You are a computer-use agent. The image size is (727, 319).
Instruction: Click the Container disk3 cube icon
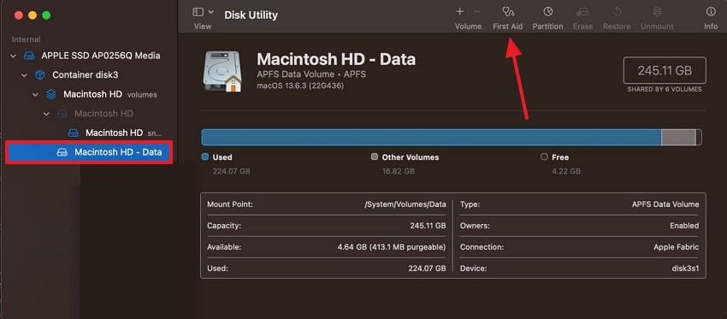tap(40, 74)
